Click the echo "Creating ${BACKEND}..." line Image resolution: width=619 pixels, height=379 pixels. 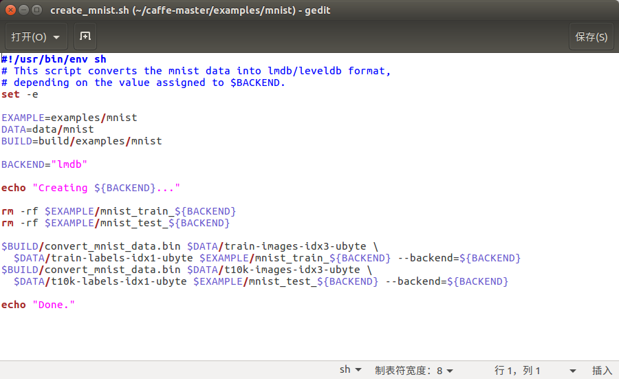click(90, 188)
